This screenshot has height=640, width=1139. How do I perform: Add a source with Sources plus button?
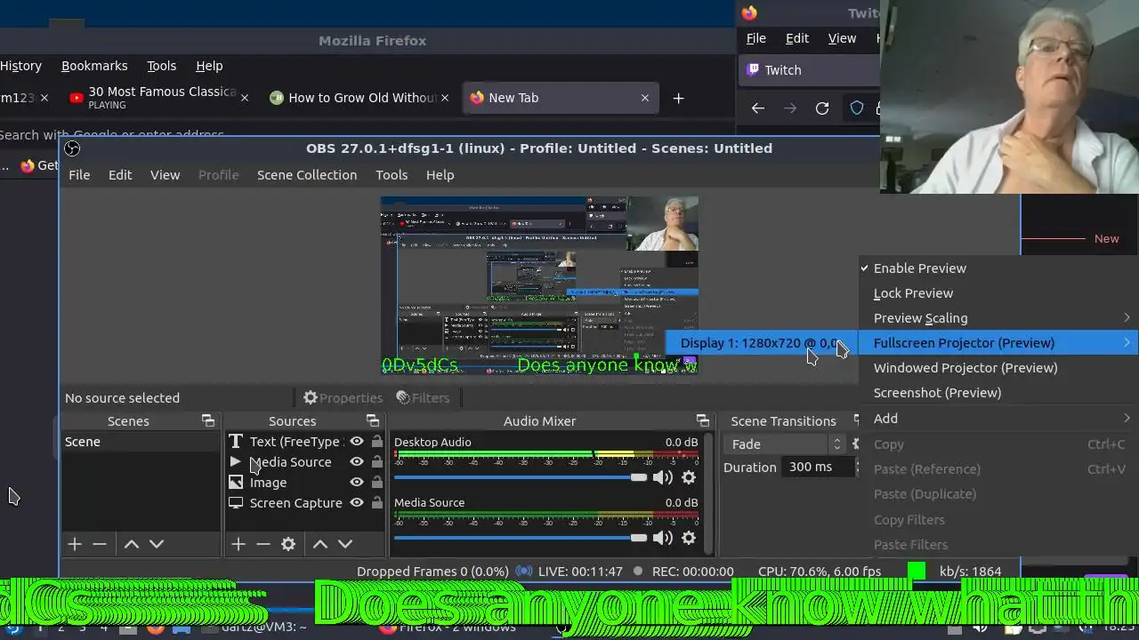click(238, 544)
